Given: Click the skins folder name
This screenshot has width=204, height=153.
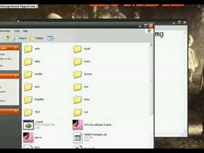Looking at the screenshot, I should 87,99.
